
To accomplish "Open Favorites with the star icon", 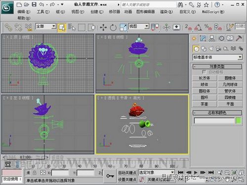I will click(x=206, y=5).
